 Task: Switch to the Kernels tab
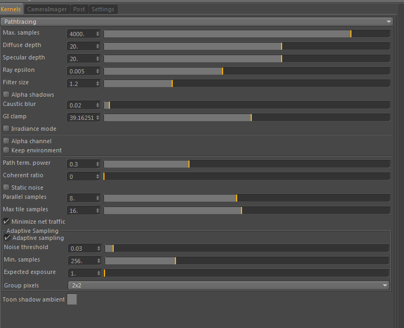point(11,9)
